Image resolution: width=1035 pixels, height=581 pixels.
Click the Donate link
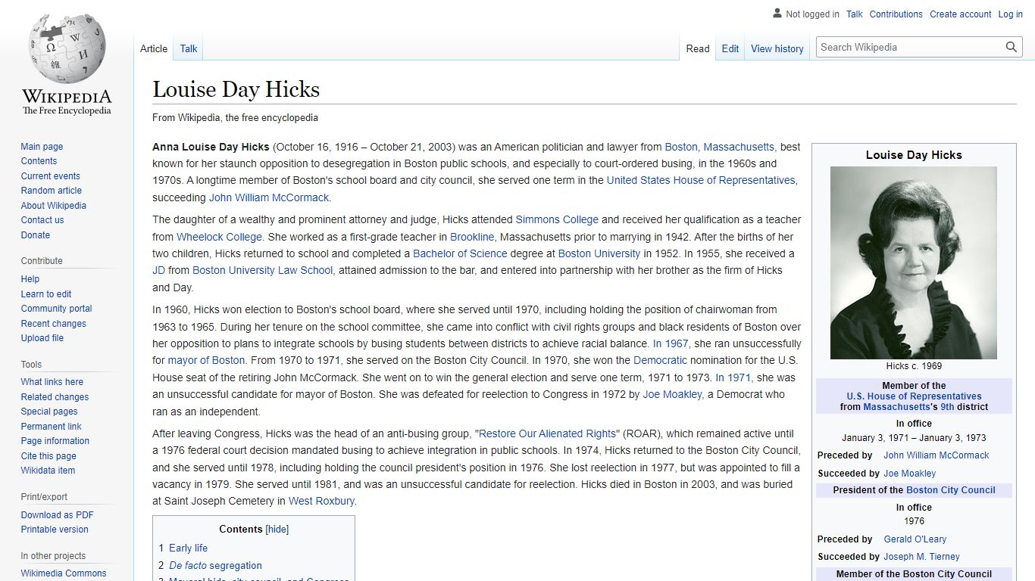[36, 235]
